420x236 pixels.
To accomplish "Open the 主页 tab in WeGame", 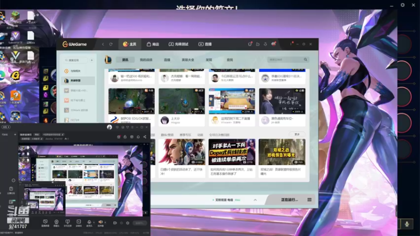I will pos(130,44).
